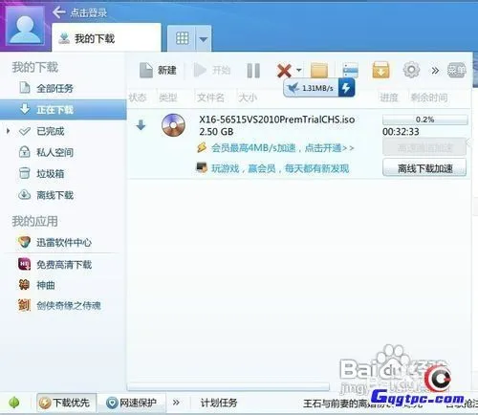
Task: Sort by the 文件名 column header
Action: [x=210, y=98]
